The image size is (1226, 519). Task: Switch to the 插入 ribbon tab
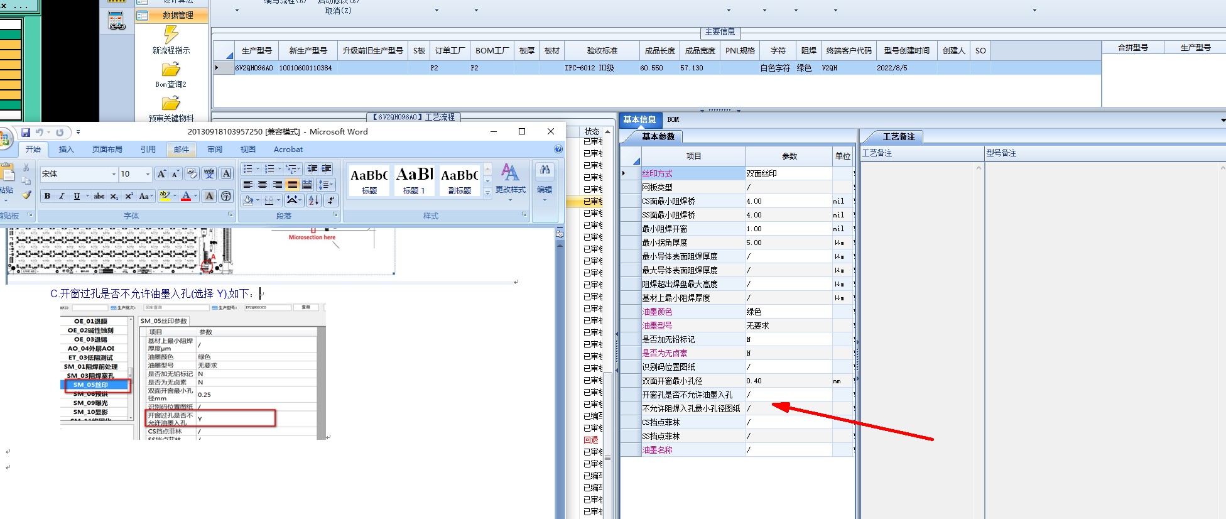66,150
